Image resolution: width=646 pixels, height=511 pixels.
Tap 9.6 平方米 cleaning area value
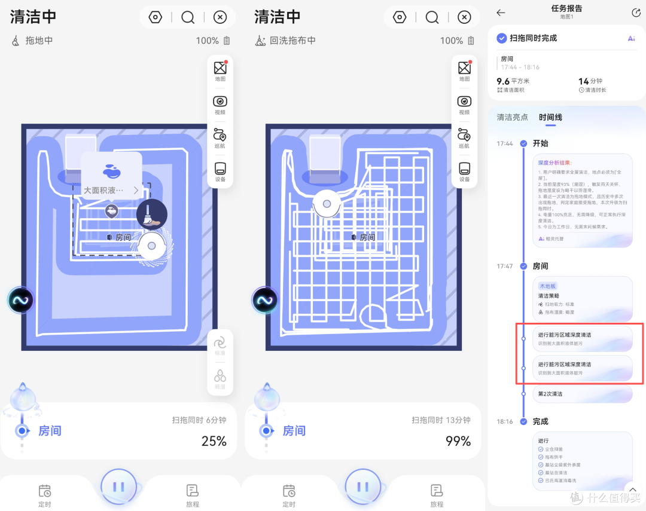(513, 81)
